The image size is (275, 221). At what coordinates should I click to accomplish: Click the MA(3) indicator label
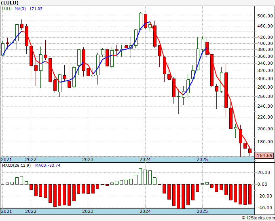[x=20, y=9]
